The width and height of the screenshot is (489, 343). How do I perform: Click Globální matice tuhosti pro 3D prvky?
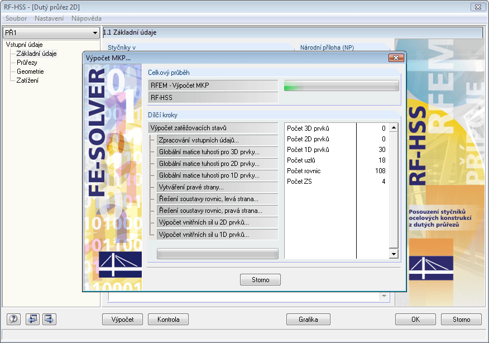217,152
